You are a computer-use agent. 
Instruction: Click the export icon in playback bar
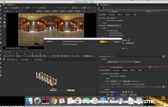pyautogui.click(x=93, y=56)
